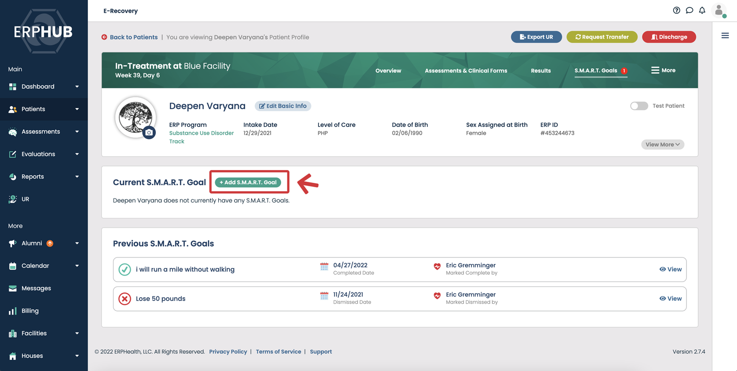Open Messages in the sidebar
This screenshot has width=737, height=371.
(x=36, y=288)
